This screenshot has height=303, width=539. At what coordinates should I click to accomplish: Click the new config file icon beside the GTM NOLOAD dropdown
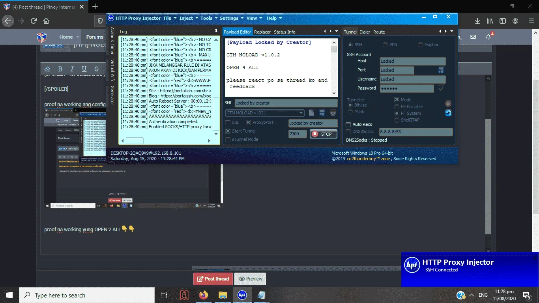311,113
